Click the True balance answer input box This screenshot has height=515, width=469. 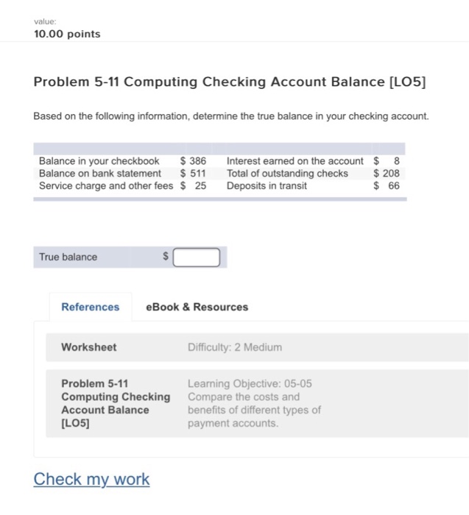196,257
